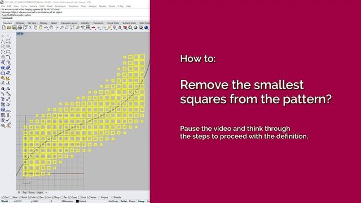The height and width of the screenshot is (203, 361).
Task: Click the light bulb icon
Action: click(x=115, y=28)
